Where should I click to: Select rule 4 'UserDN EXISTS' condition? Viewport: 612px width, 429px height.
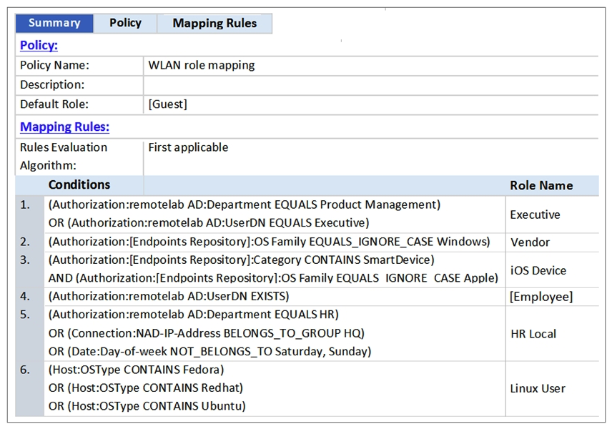coord(169,296)
